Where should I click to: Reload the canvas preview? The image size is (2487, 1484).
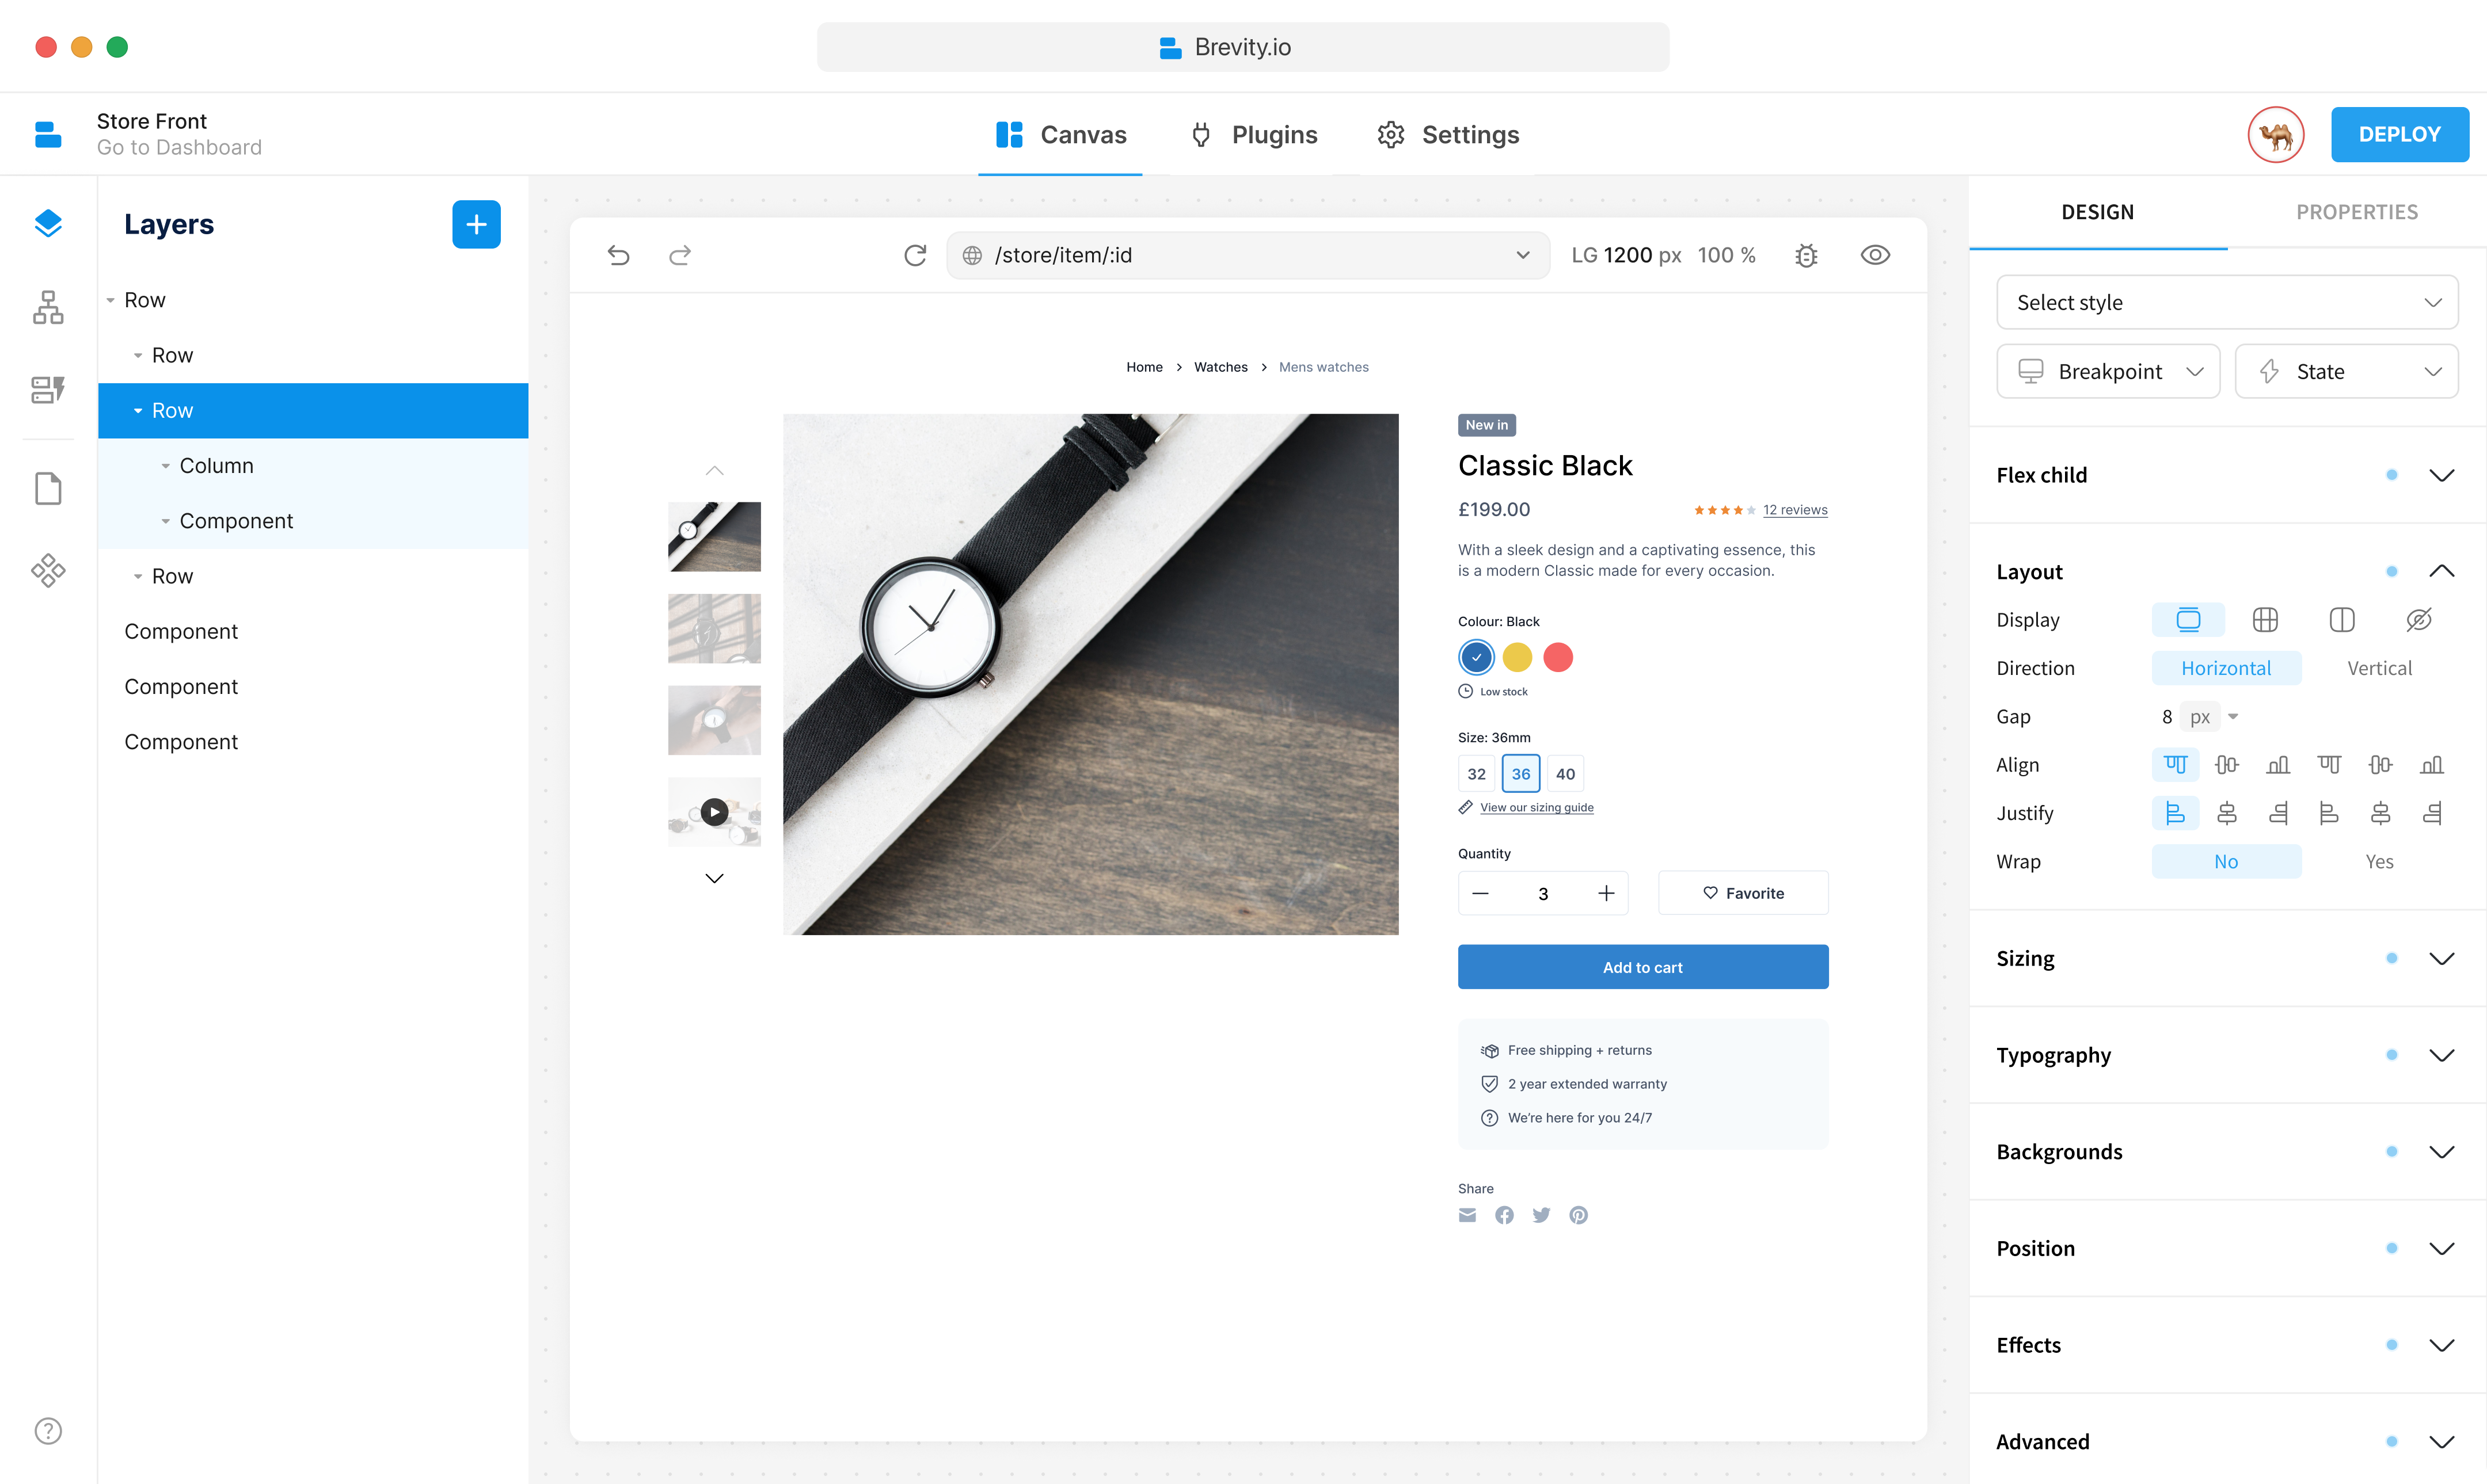point(914,255)
